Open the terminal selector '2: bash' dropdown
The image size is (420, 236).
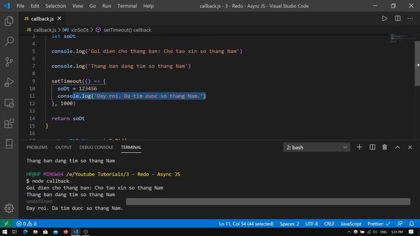(x=316, y=147)
